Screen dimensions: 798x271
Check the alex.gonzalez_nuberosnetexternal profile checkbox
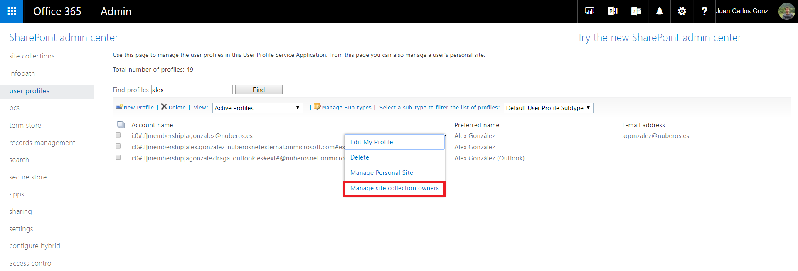[x=118, y=146]
